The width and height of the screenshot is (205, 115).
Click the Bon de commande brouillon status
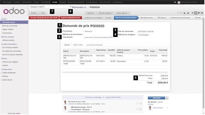click(x=126, y=18)
